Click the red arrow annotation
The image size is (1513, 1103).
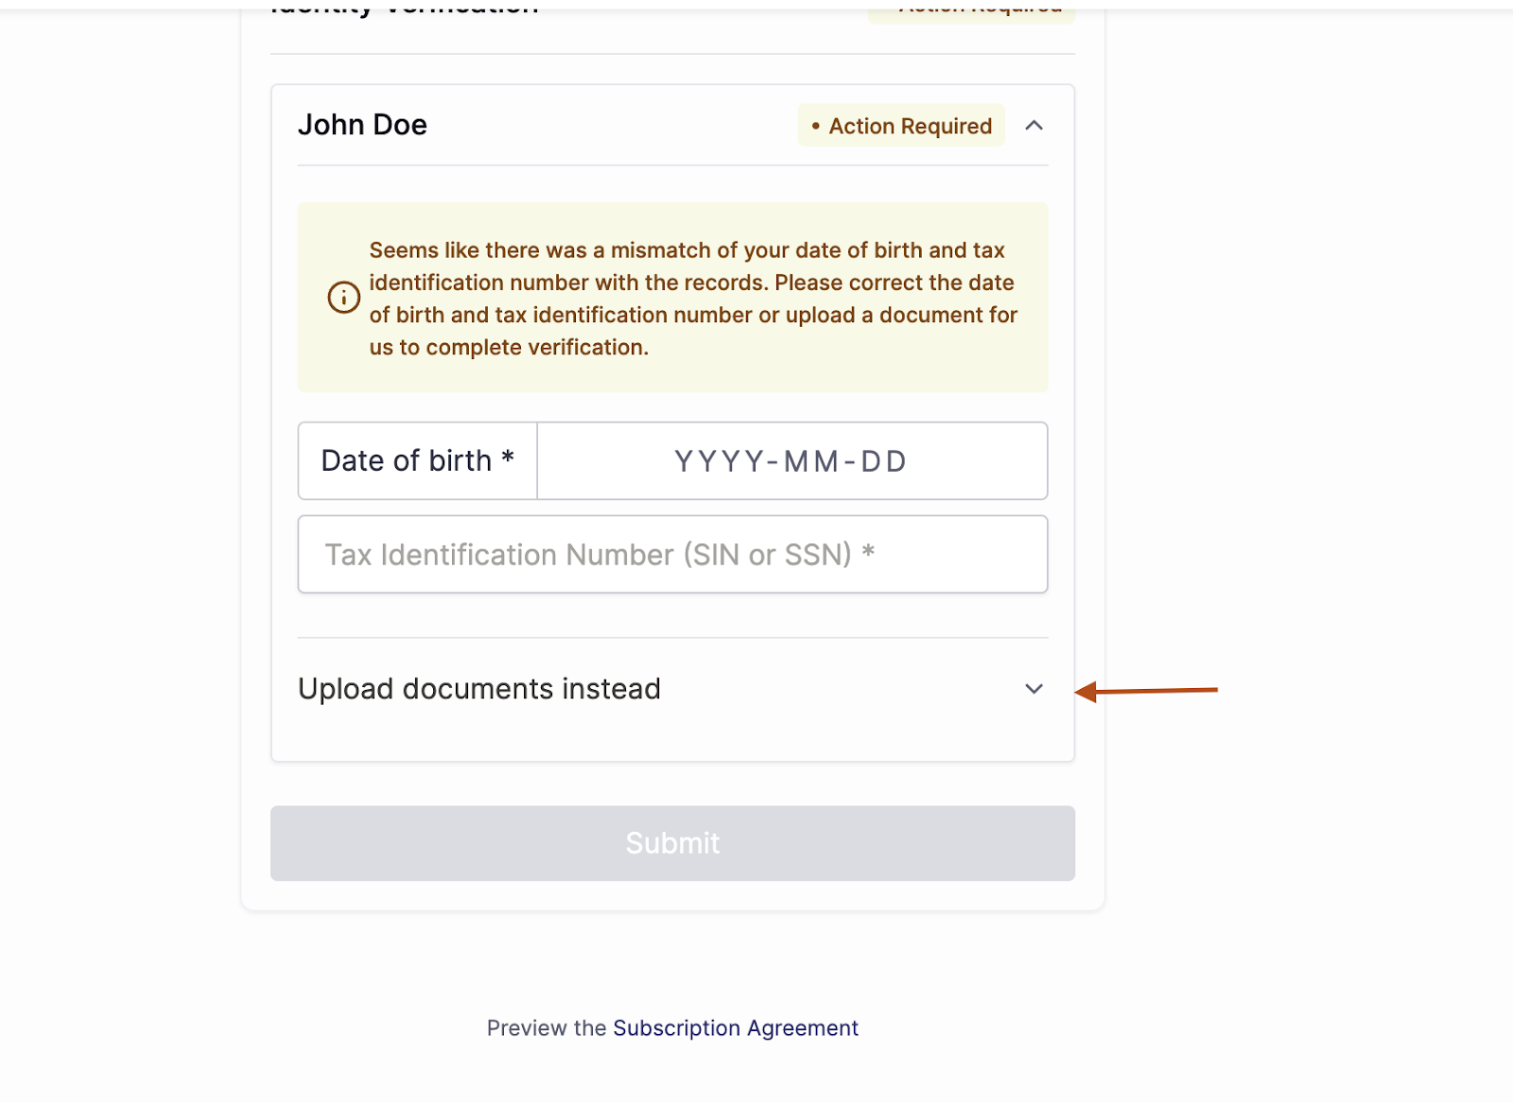[x=1146, y=691]
